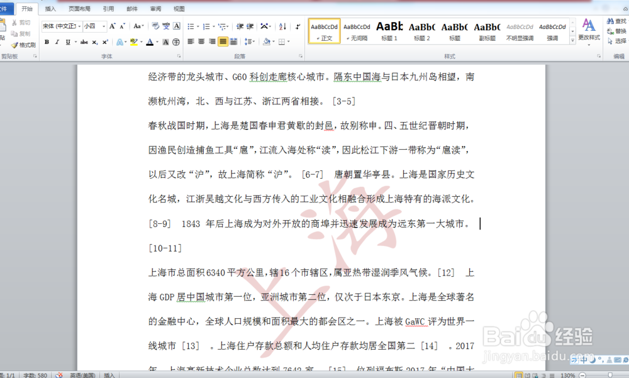Open the proofing errors icon in the status bar
The height and width of the screenshot is (378, 629).
pos(59,375)
